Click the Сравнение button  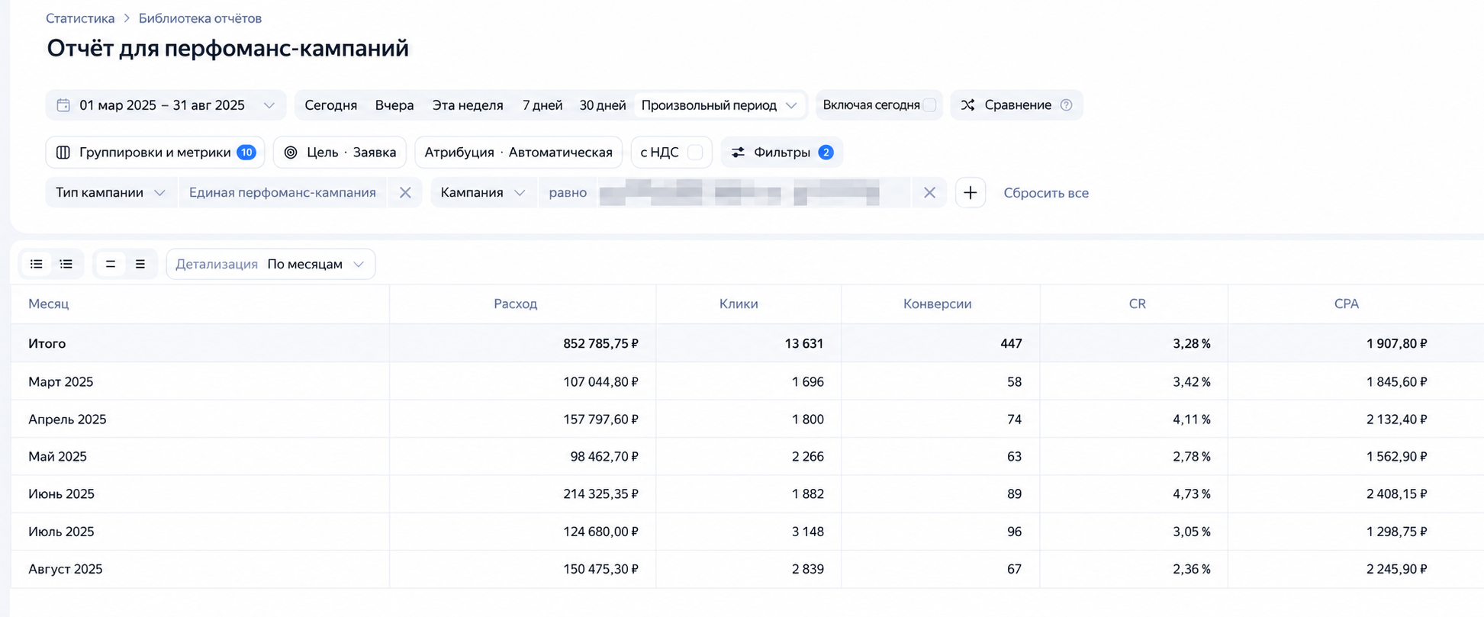pos(1016,105)
